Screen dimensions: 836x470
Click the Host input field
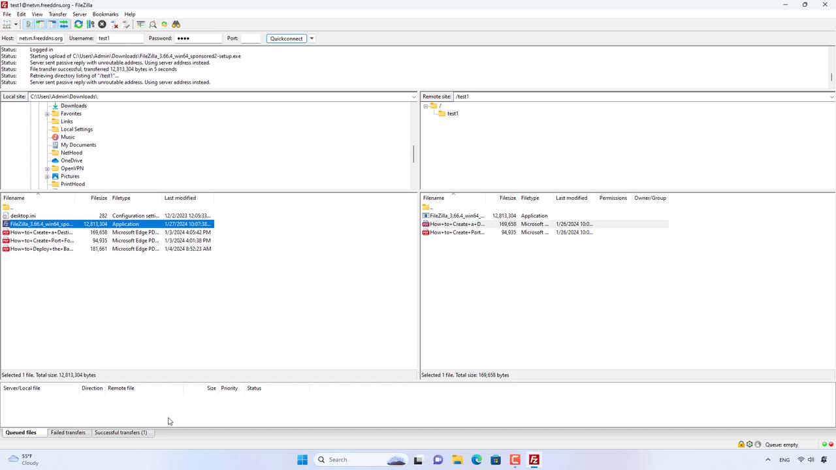(41, 39)
